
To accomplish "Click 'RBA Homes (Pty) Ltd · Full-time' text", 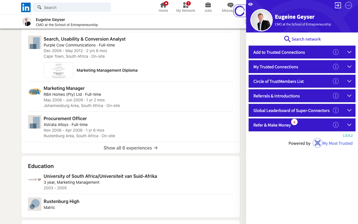I will [72, 94].
